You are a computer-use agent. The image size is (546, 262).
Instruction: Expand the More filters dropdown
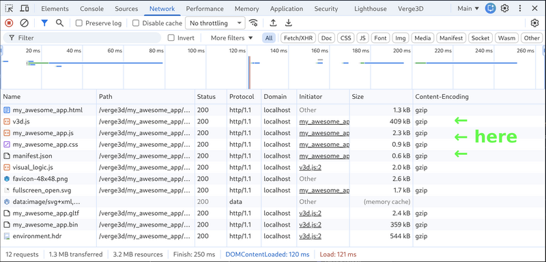pyautogui.click(x=231, y=38)
